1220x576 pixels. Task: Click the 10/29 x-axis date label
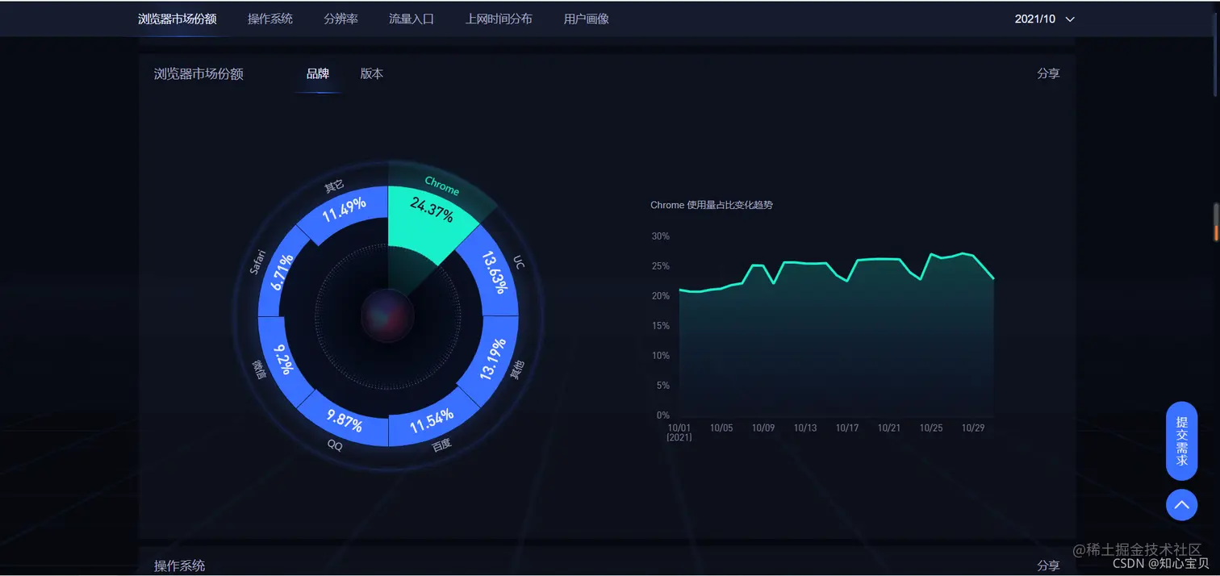click(973, 428)
